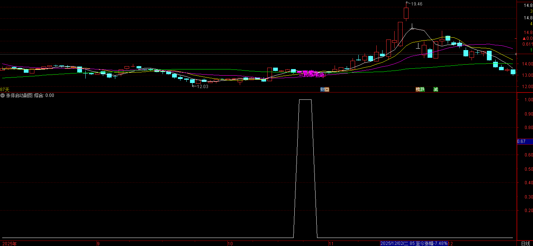The image size is (533, 246).
Task: Click month 11 on the time axis
Action: [331, 243]
